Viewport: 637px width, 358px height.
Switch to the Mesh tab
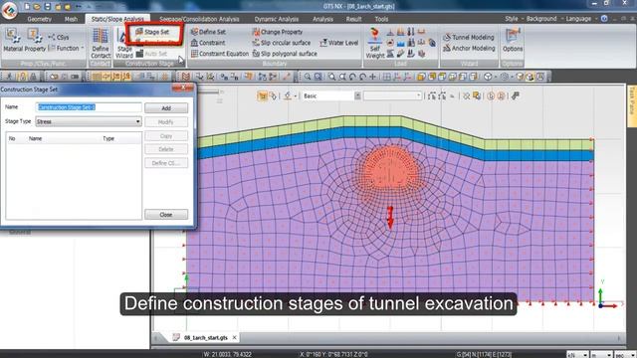pos(71,19)
